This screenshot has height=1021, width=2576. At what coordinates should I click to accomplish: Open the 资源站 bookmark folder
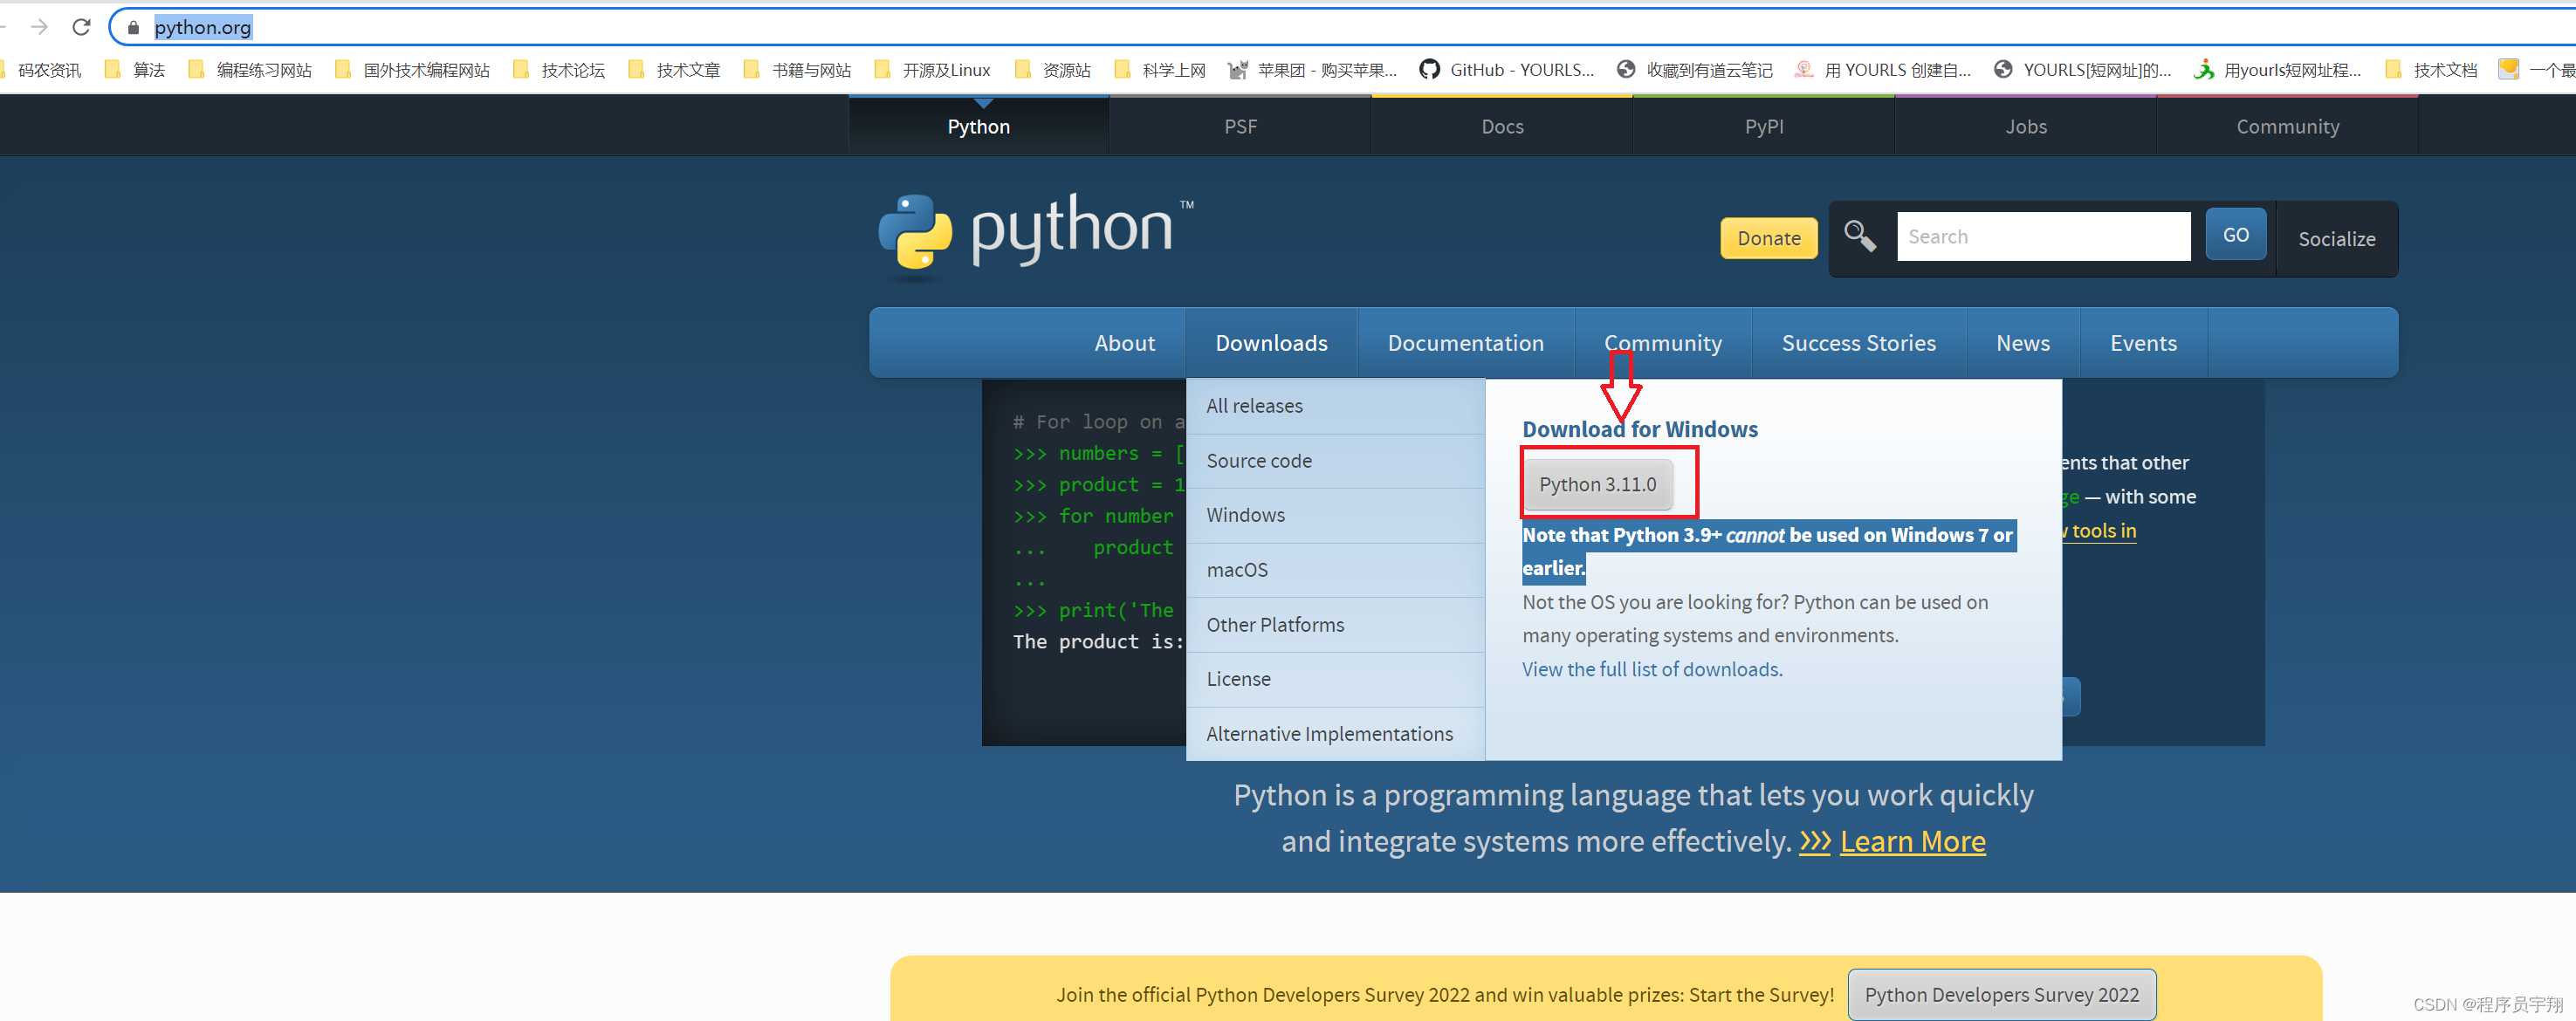coord(1052,70)
